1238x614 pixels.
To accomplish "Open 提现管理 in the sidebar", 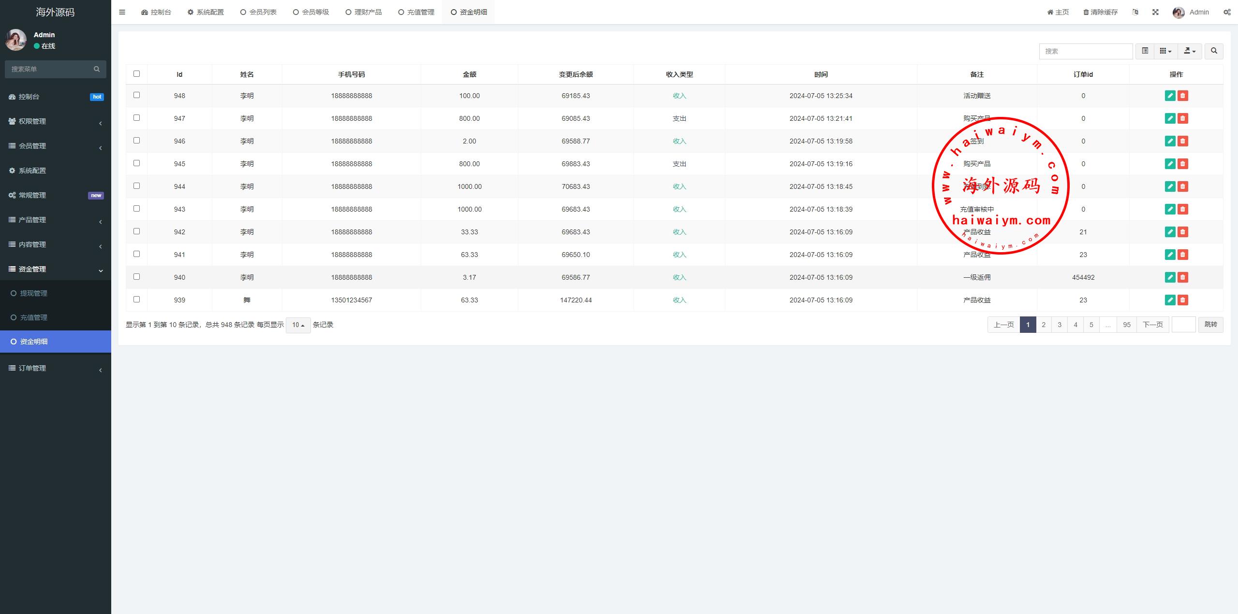I will click(33, 293).
